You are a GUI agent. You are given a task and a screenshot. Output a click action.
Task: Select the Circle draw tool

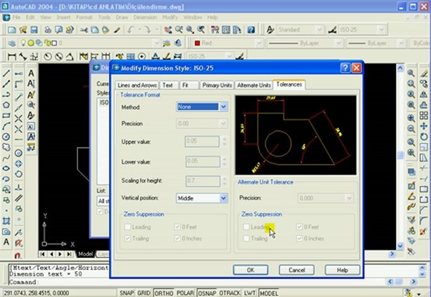point(6,137)
